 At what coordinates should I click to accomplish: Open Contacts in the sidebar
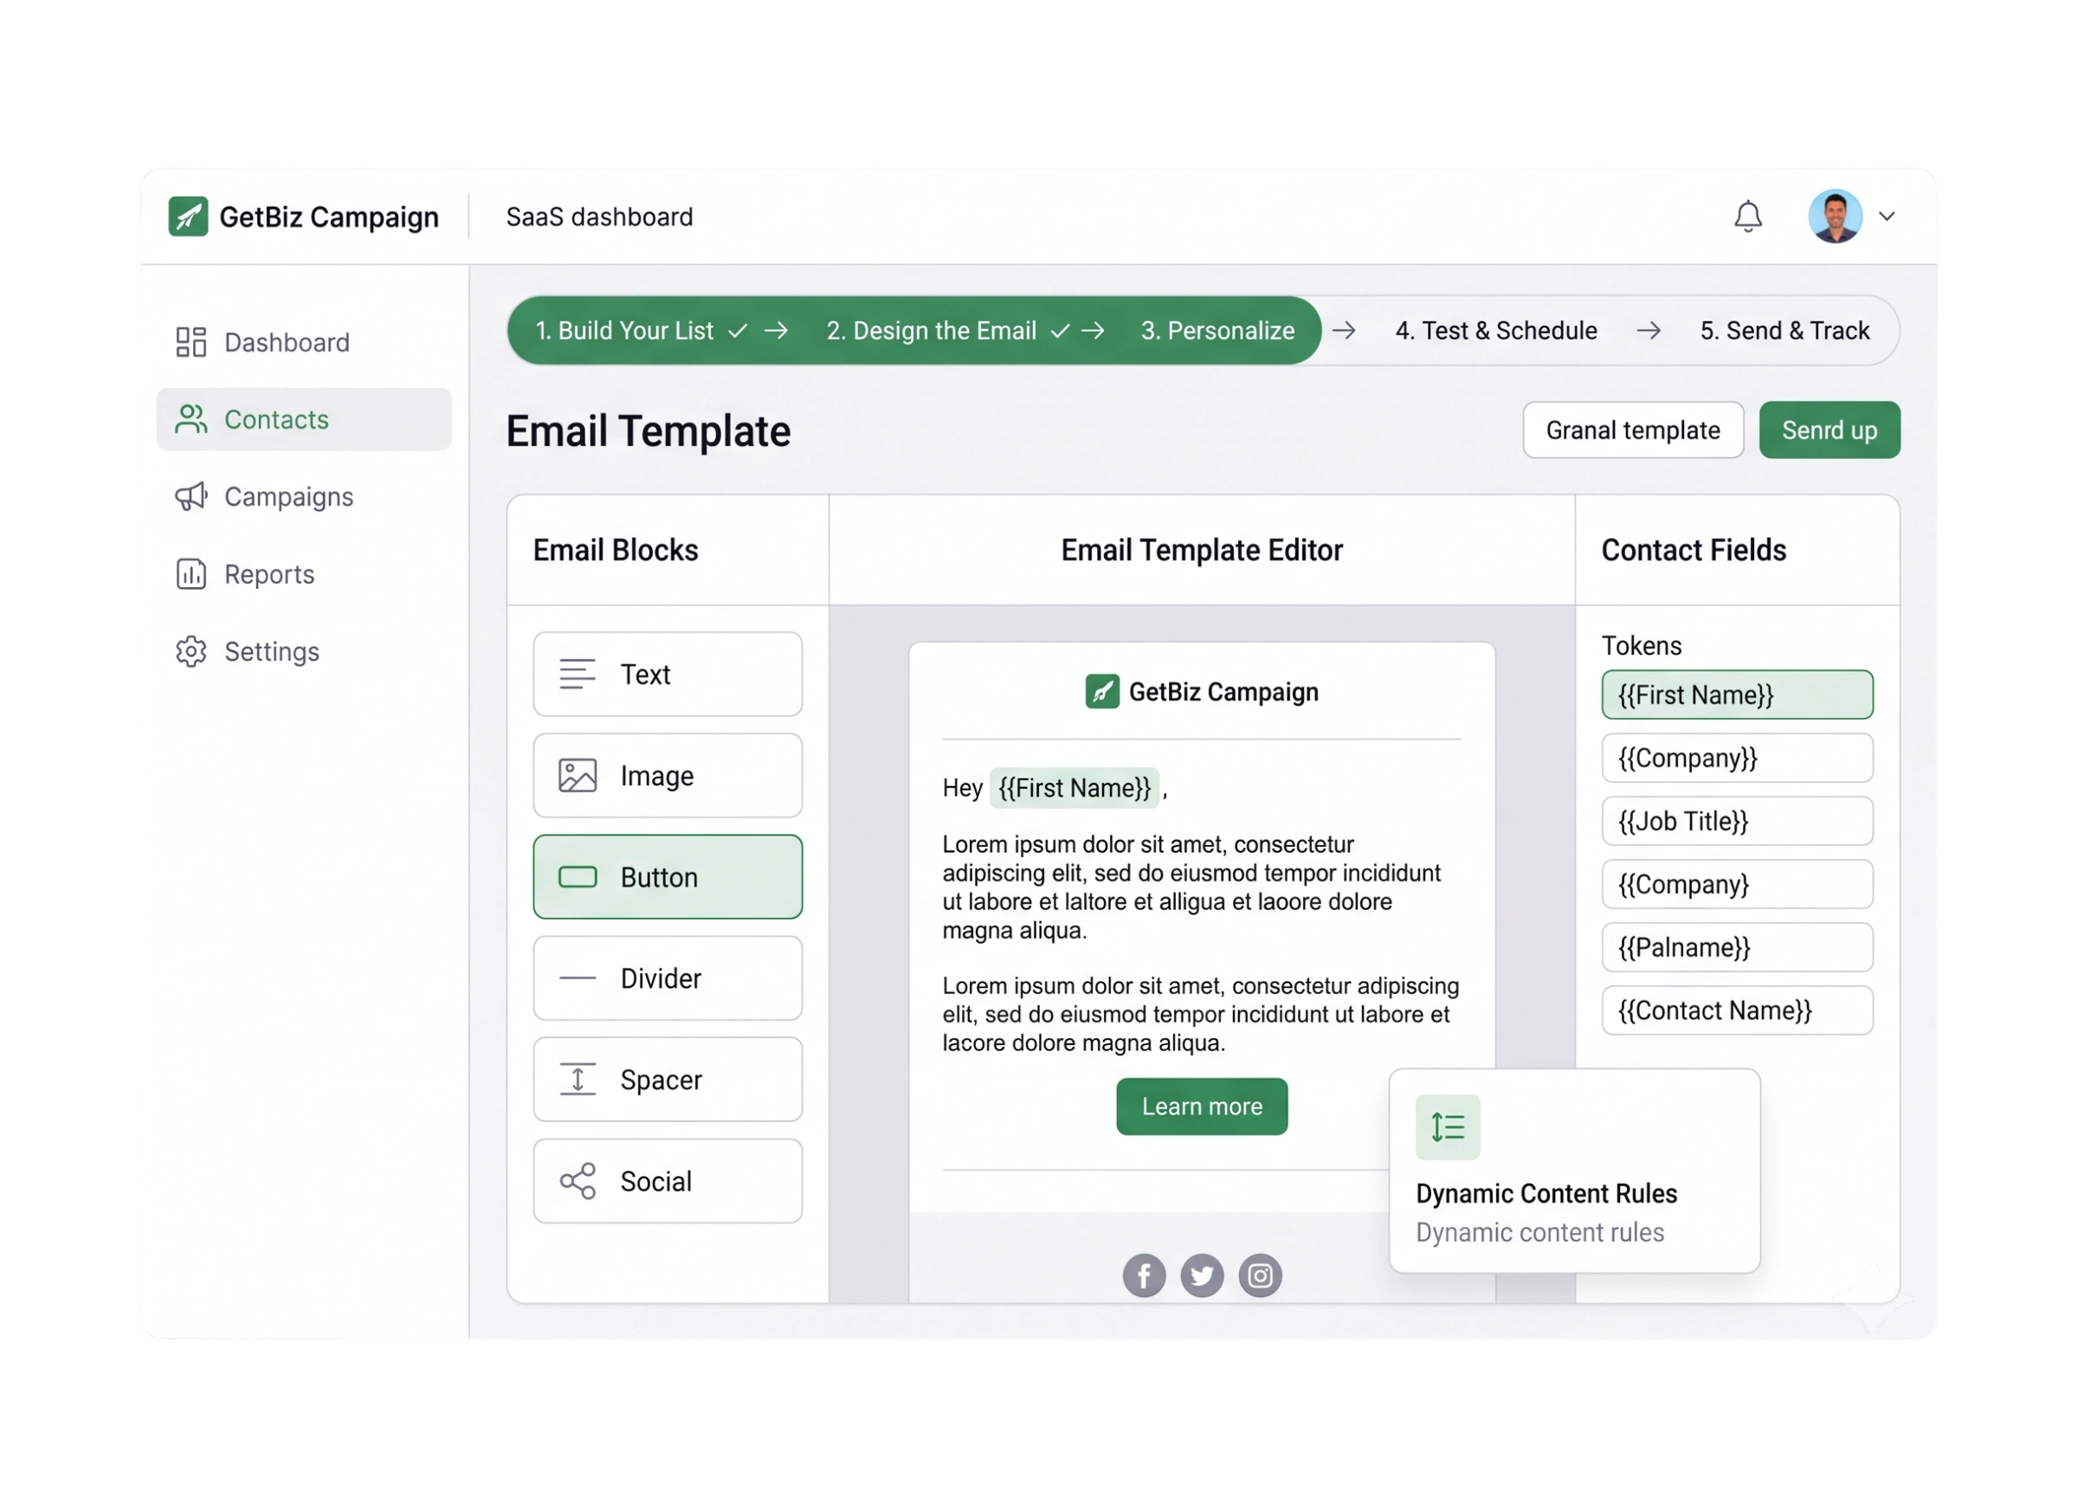[303, 419]
